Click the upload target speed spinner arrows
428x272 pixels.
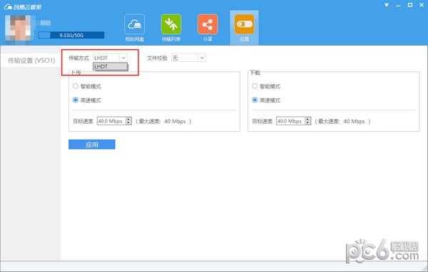129,121
